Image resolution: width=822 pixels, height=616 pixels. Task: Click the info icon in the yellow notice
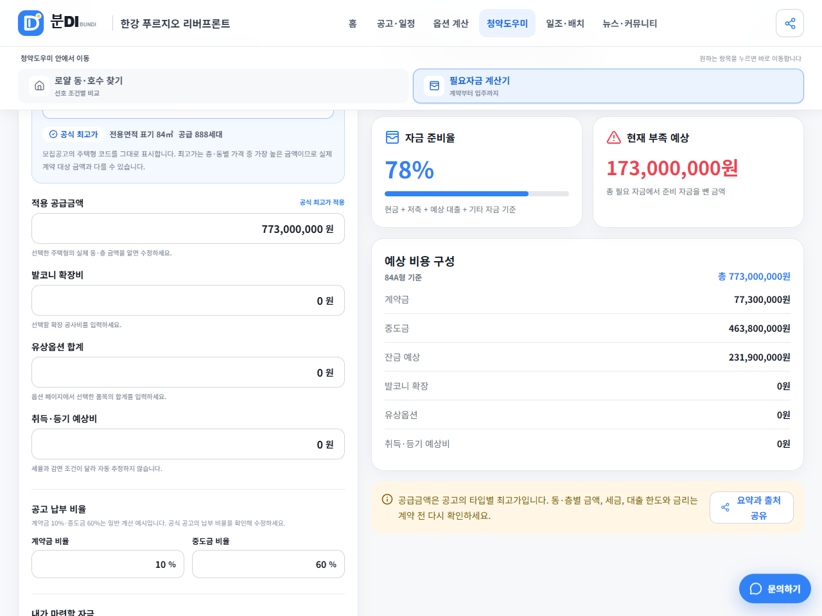387,499
